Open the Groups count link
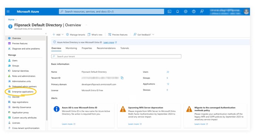 167,78
